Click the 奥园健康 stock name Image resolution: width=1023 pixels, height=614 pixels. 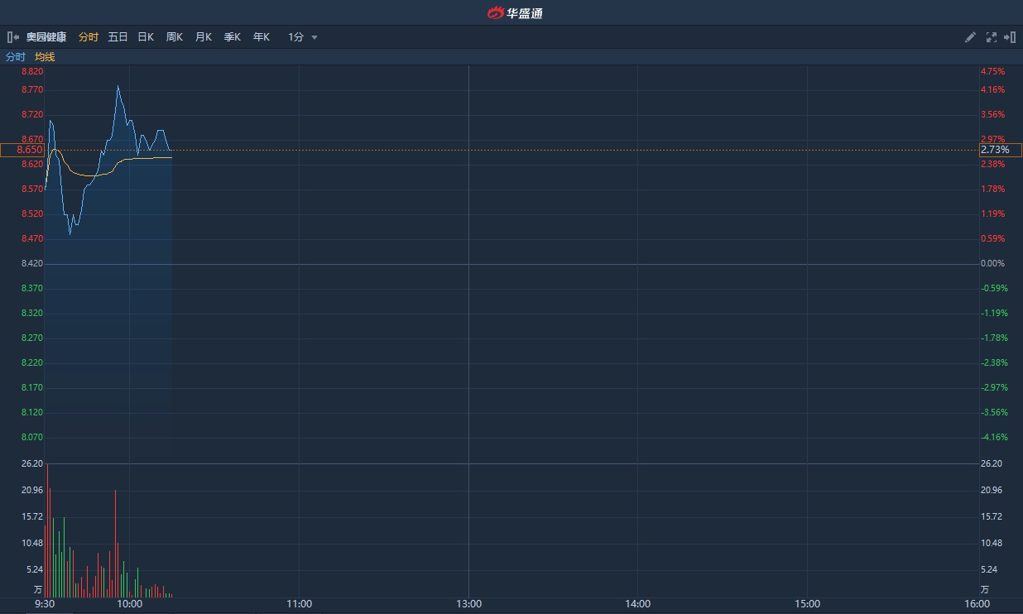coord(46,37)
